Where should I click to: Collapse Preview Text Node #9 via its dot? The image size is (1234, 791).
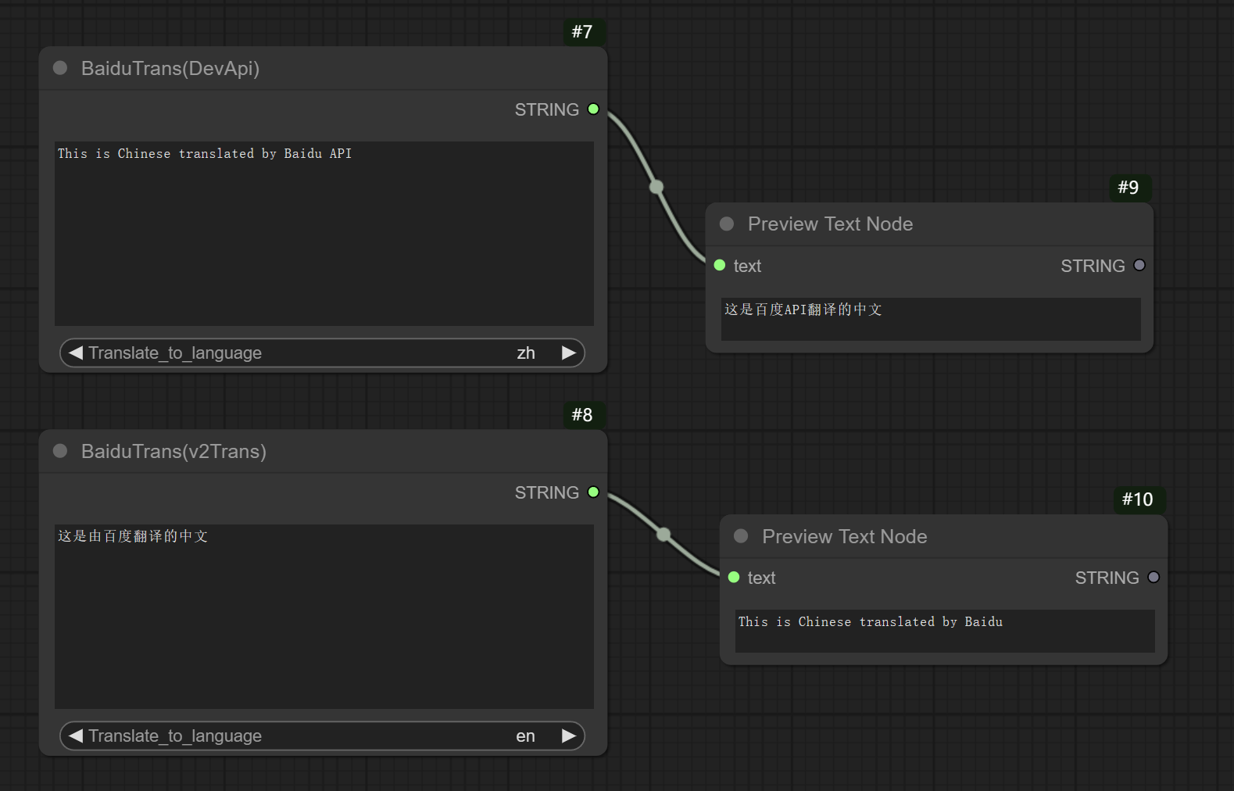[x=727, y=224]
